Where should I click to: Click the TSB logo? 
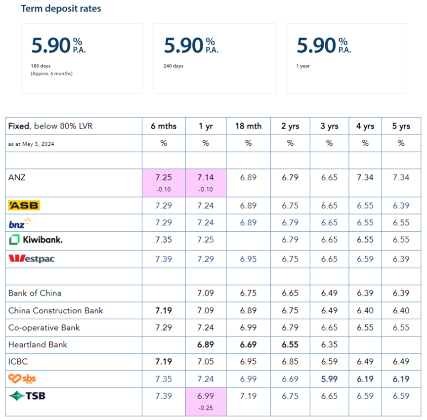[27, 396]
